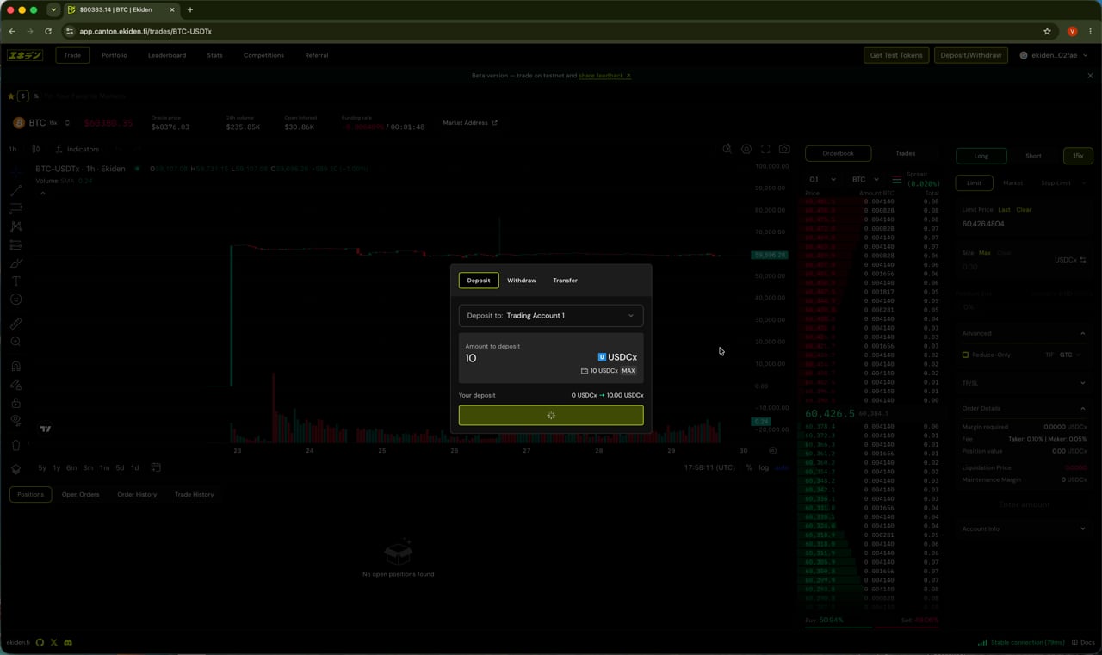Select the Short side toggle
The height and width of the screenshot is (655, 1102).
(1033, 156)
